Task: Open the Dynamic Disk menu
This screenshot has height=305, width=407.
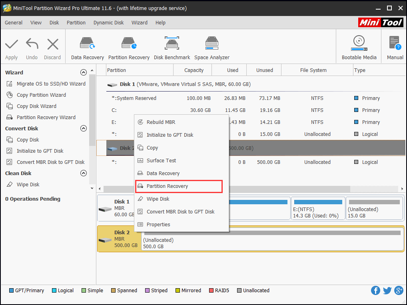Action: [x=108, y=22]
